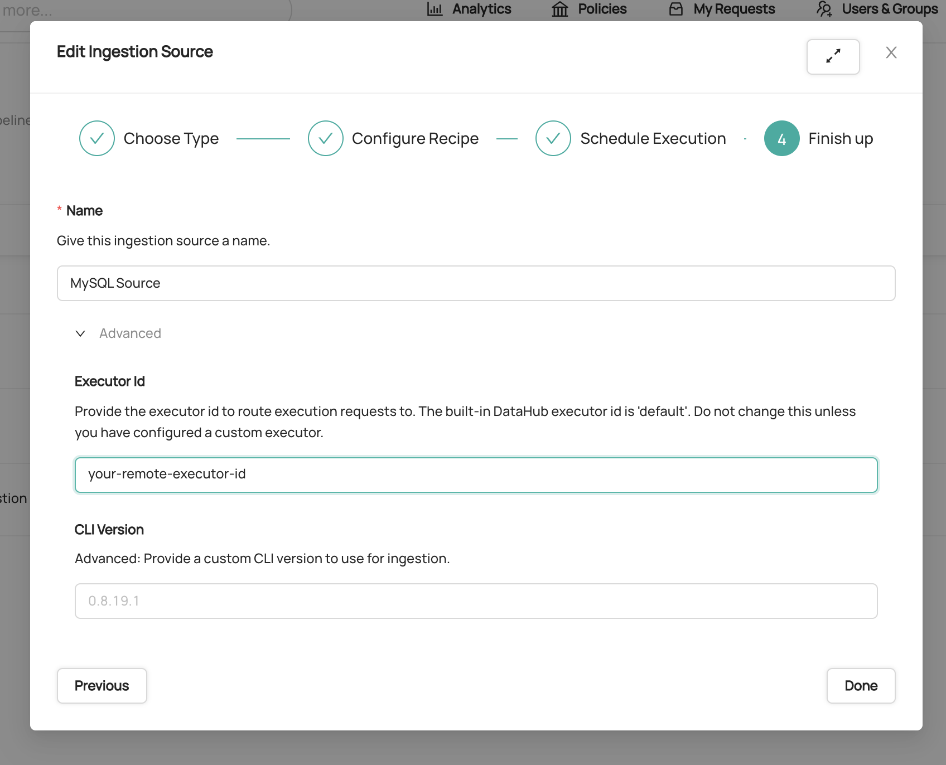Viewport: 946px width, 765px height.
Task: Close the Edit Ingestion Source dialog
Action: (x=891, y=52)
